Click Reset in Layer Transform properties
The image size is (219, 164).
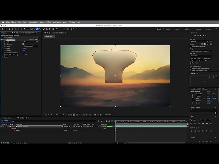coord(208,92)
